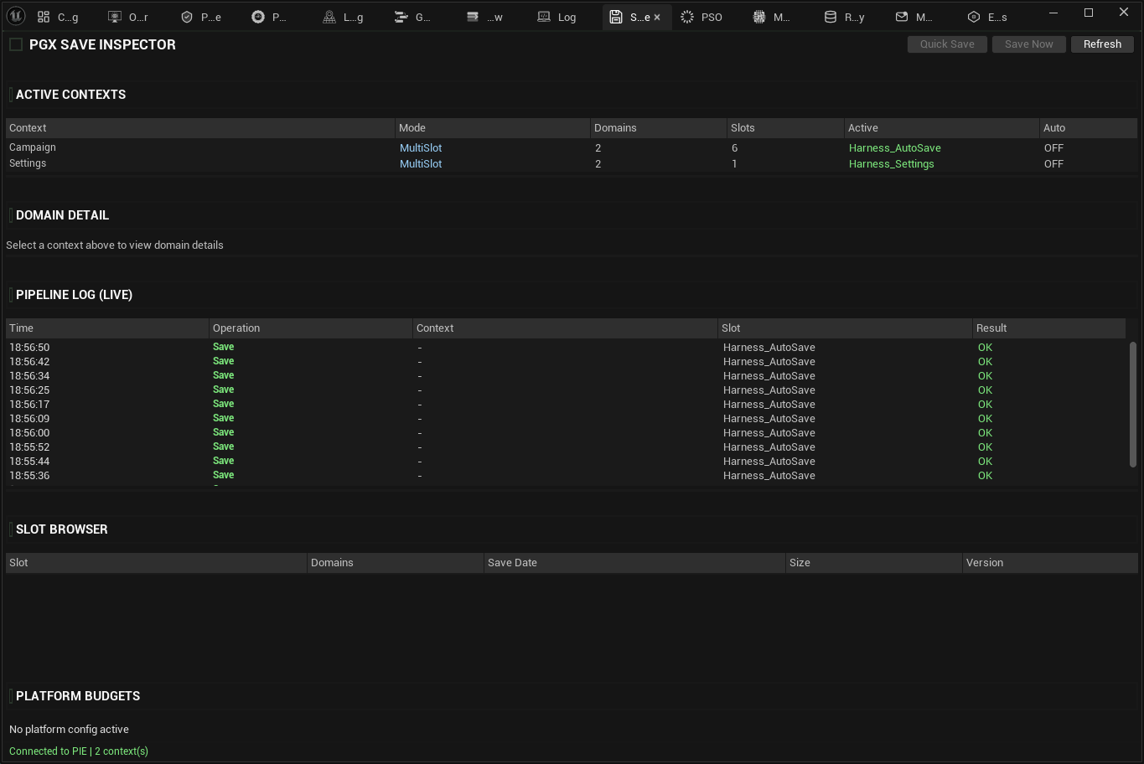Select the shield icon toolbar tab
Screen dimensions: 1144x764
tap(186, 16)
